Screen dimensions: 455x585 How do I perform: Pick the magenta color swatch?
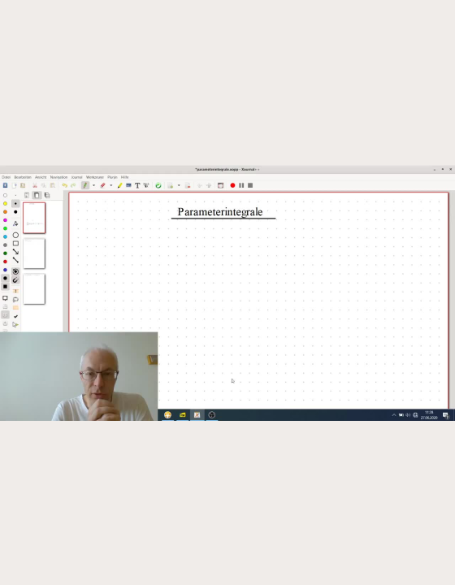[x=5, y=220]
